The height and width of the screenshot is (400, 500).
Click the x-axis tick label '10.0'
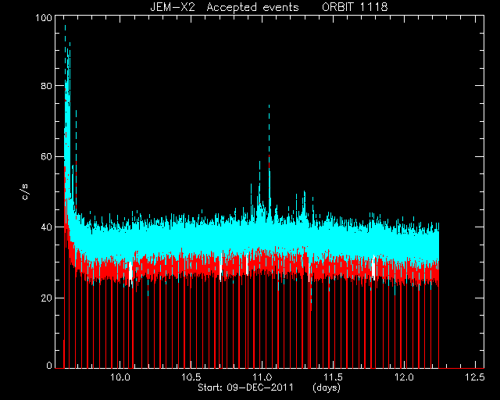[120, 377]
